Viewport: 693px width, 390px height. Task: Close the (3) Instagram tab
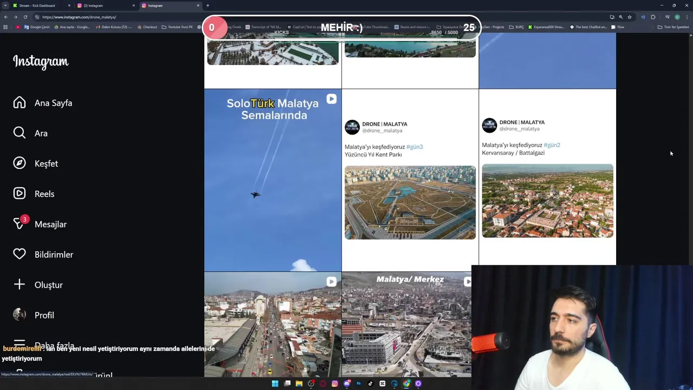[x=134, y=5]
